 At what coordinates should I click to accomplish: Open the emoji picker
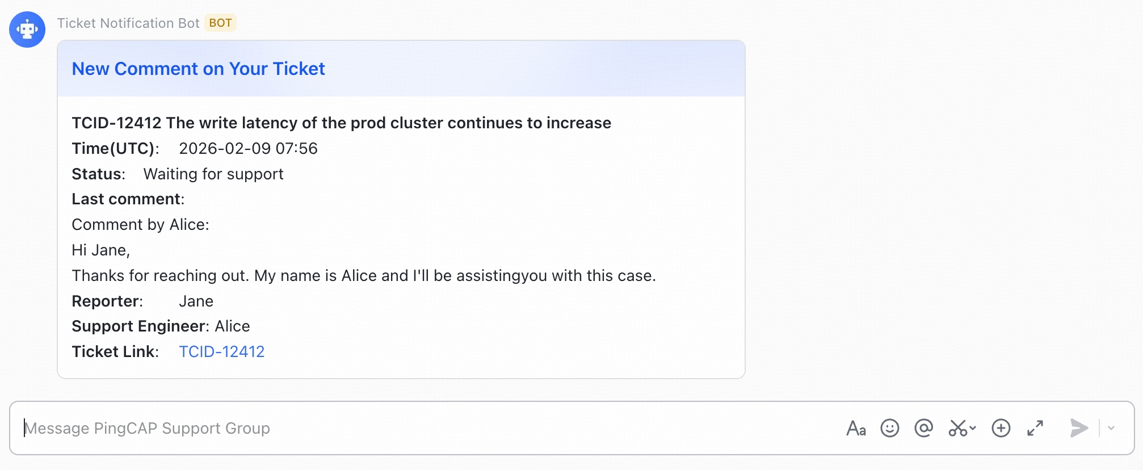889,428
